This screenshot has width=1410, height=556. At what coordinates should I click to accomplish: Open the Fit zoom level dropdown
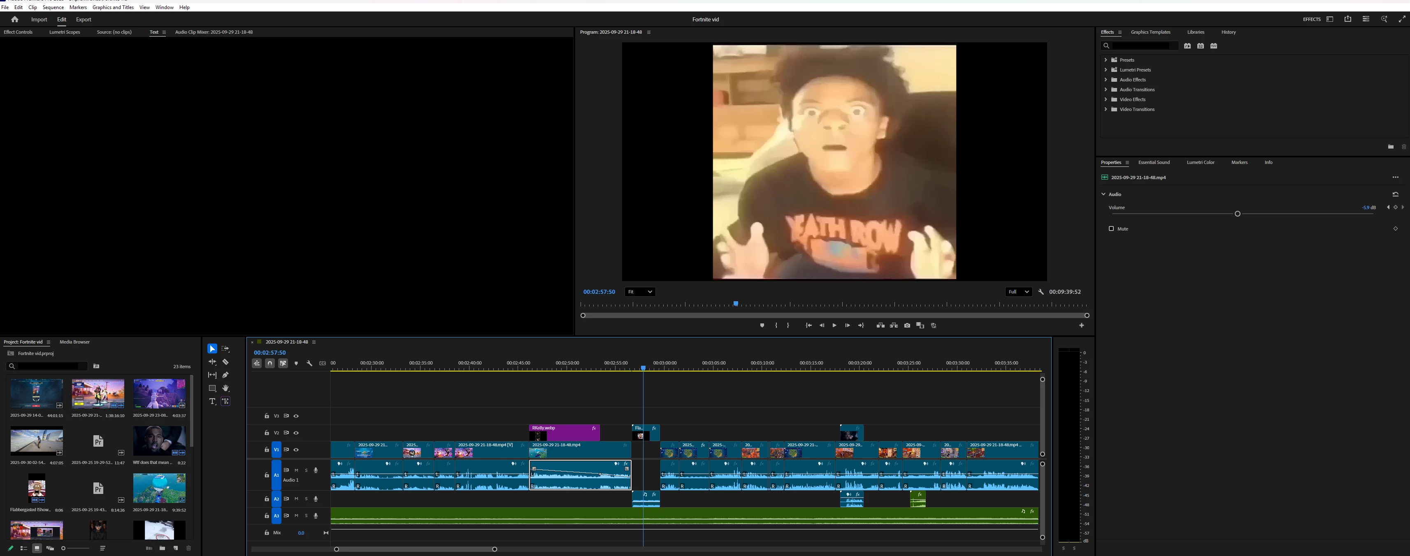tap(639, 292)
